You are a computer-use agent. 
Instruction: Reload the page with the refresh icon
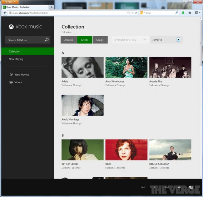136,13
